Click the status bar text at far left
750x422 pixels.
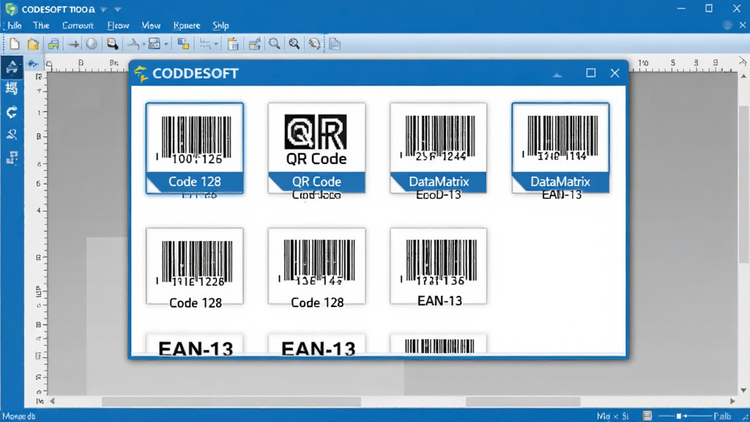tap(18, 416)
